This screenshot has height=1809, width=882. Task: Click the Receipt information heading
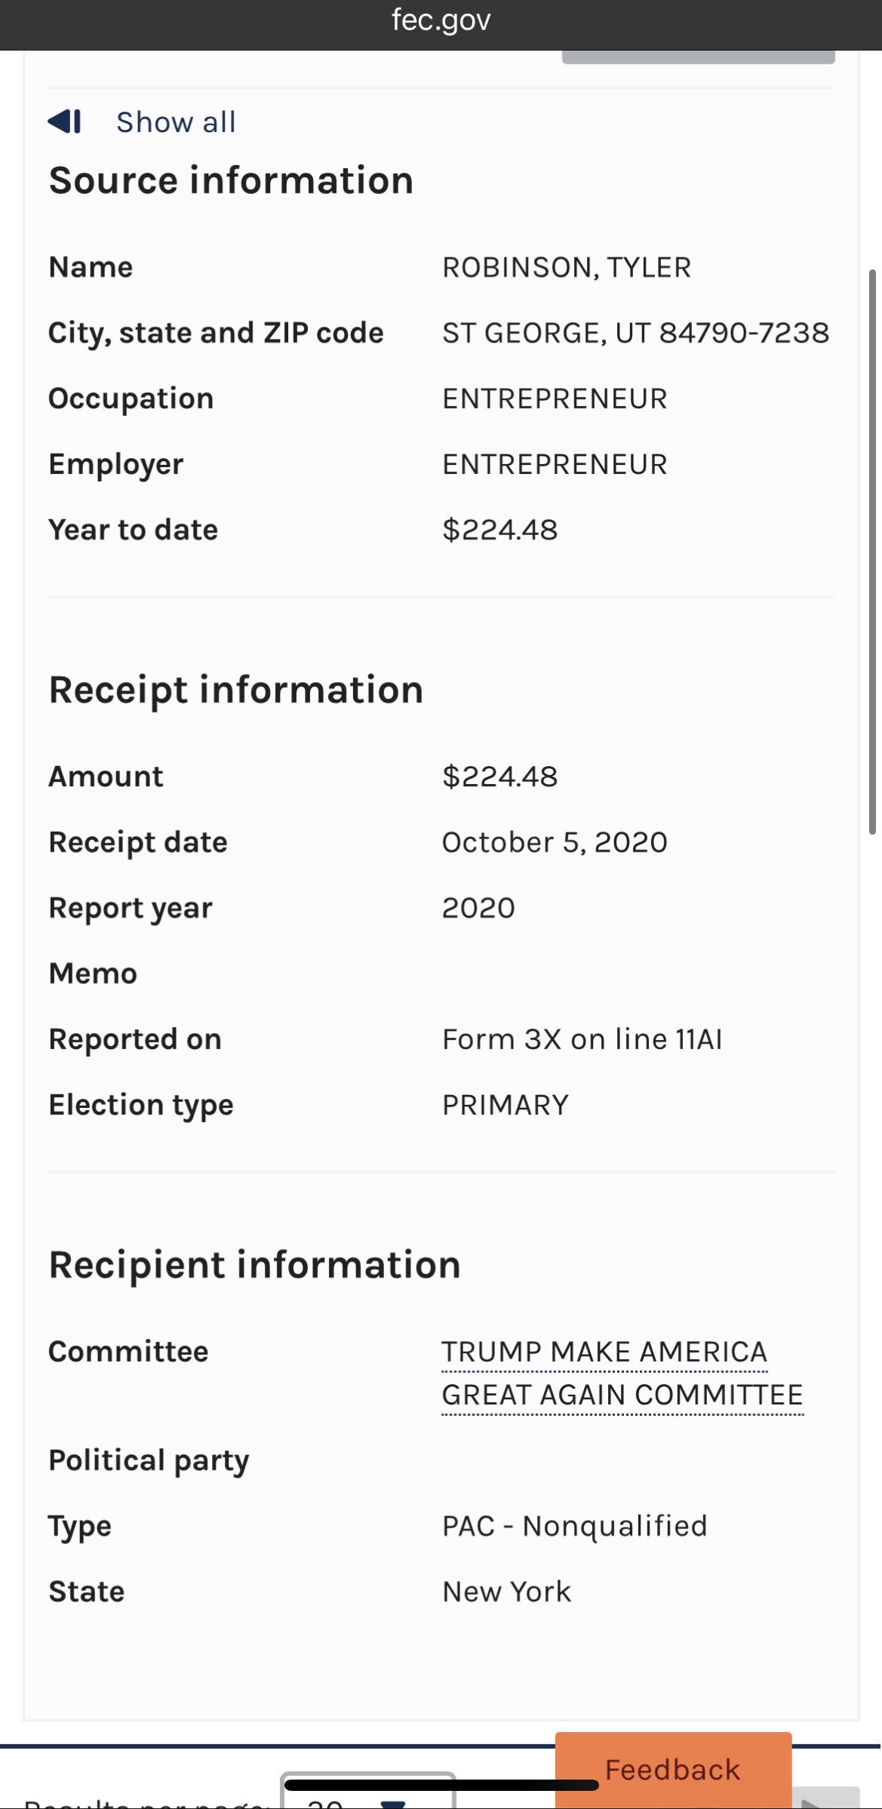235,690
